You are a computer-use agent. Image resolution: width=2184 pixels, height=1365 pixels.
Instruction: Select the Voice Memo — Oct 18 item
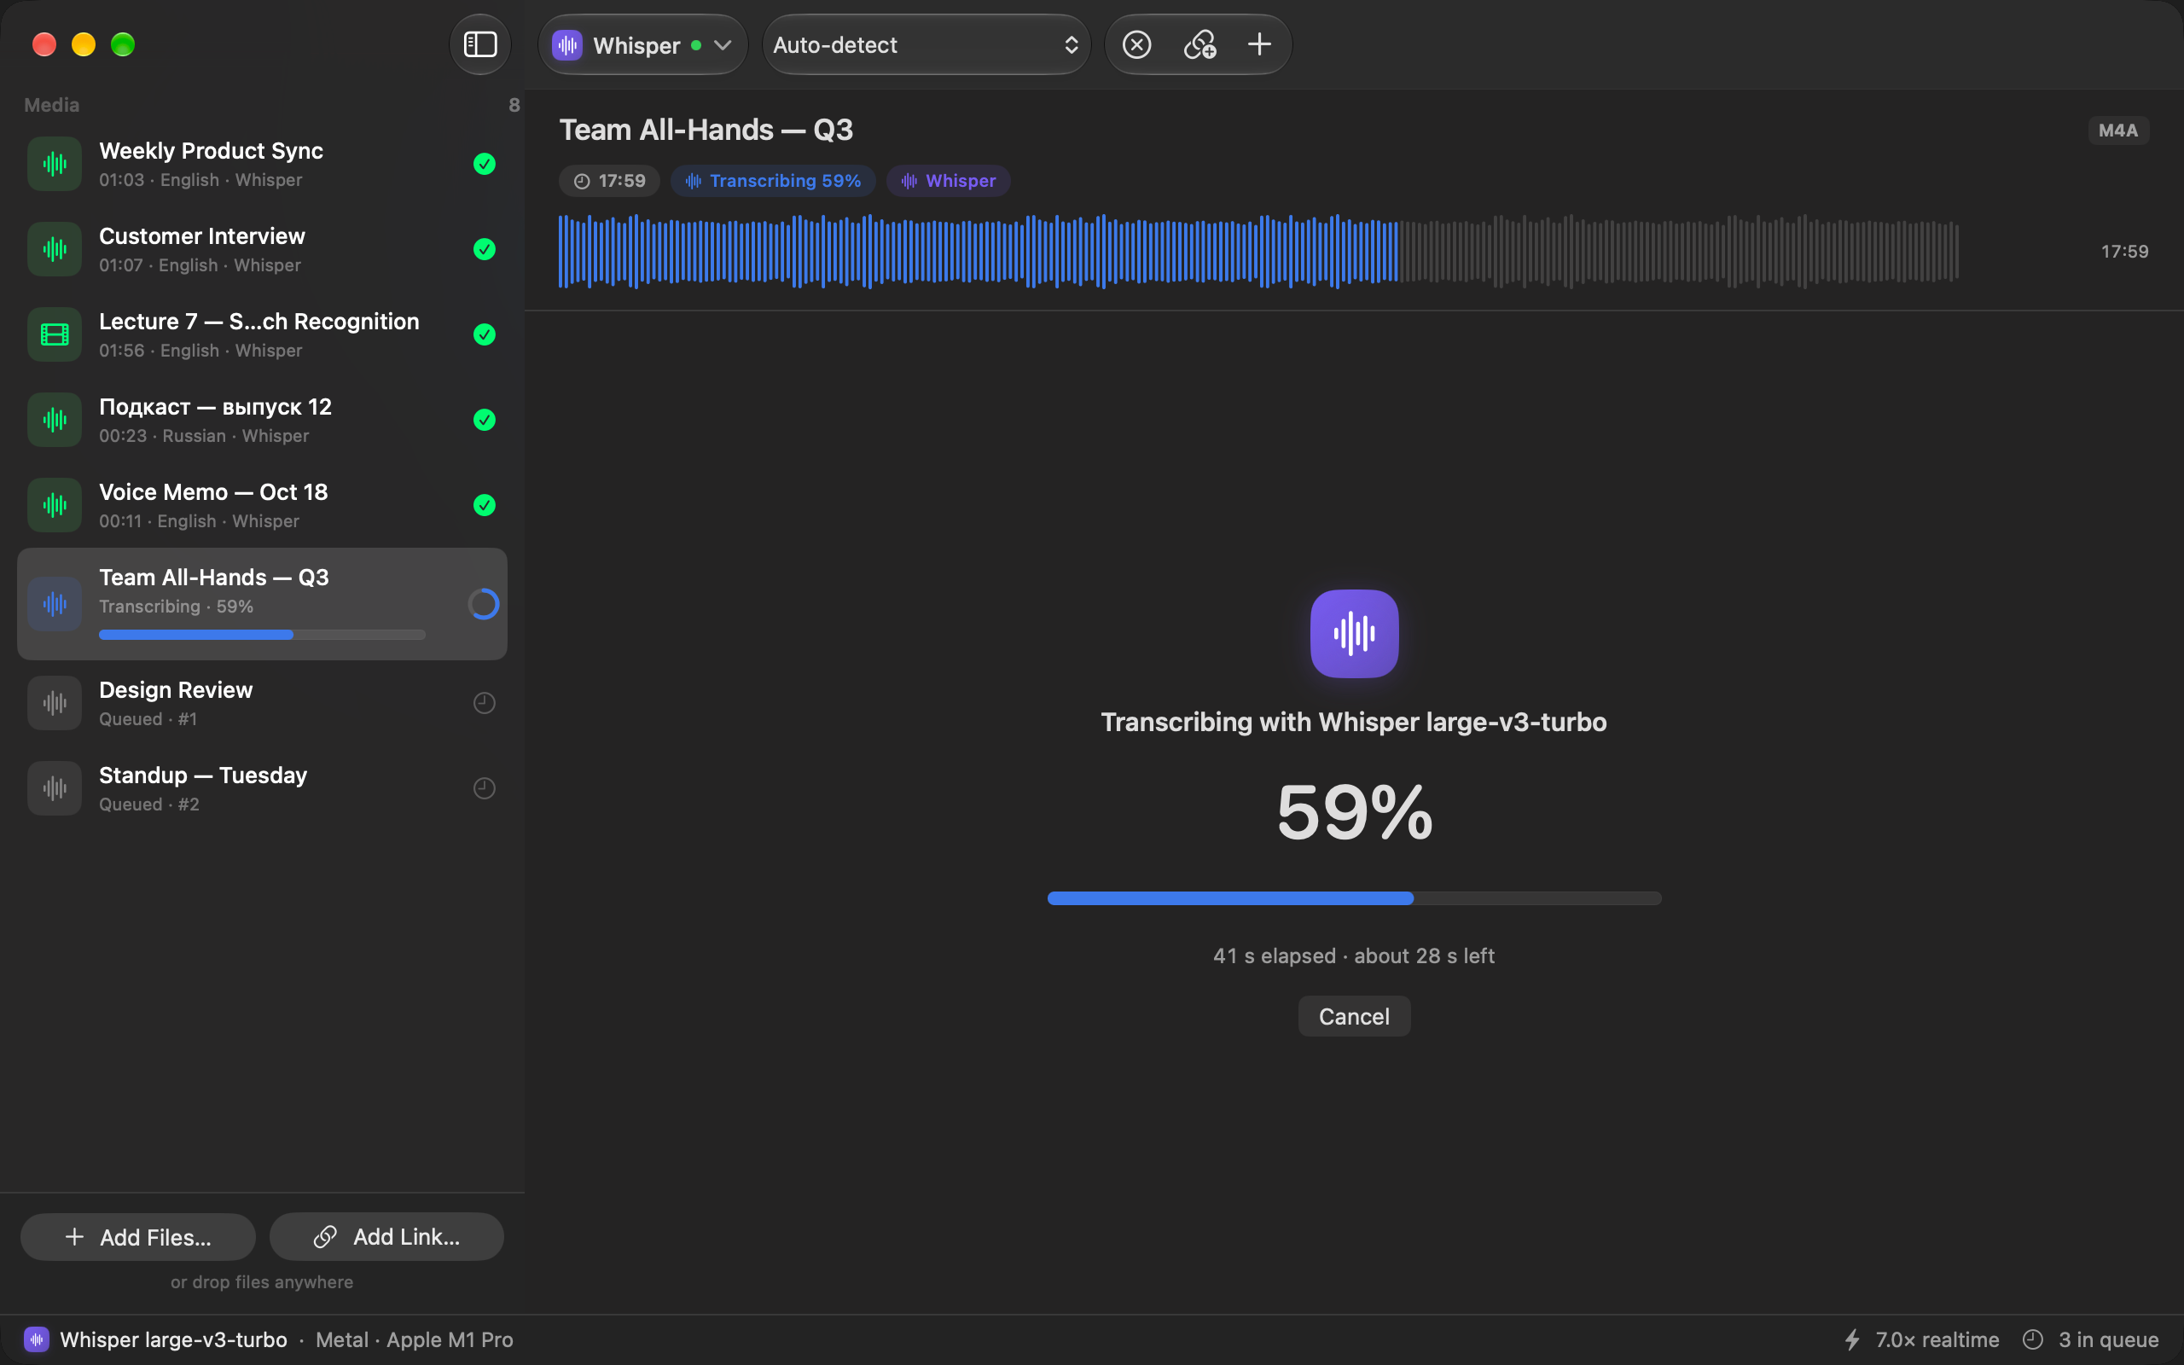click(x=262, y=505)
